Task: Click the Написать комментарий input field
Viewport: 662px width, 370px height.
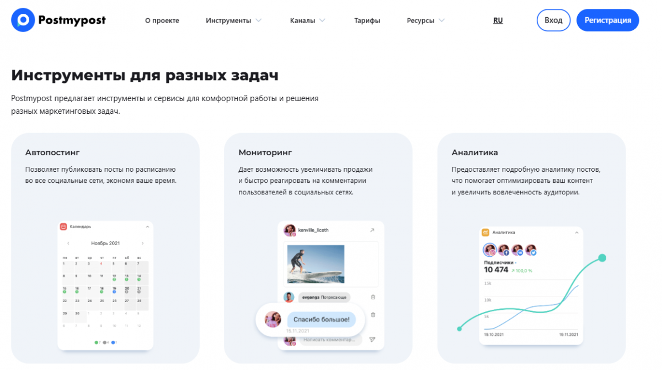Action: coord(330,340)
